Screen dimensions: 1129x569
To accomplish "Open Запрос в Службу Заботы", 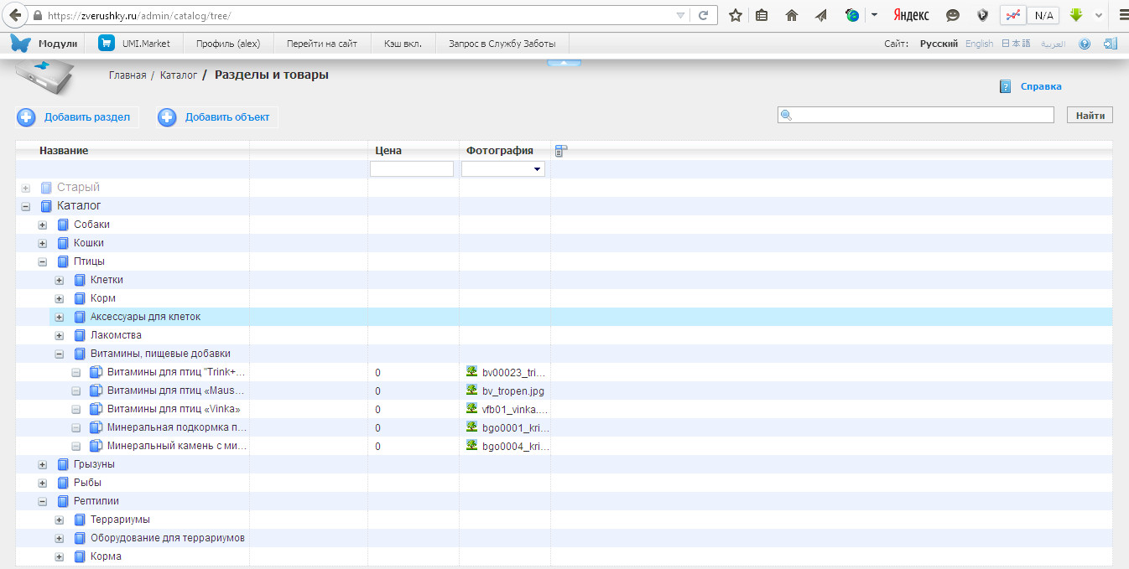I will 502,44.
